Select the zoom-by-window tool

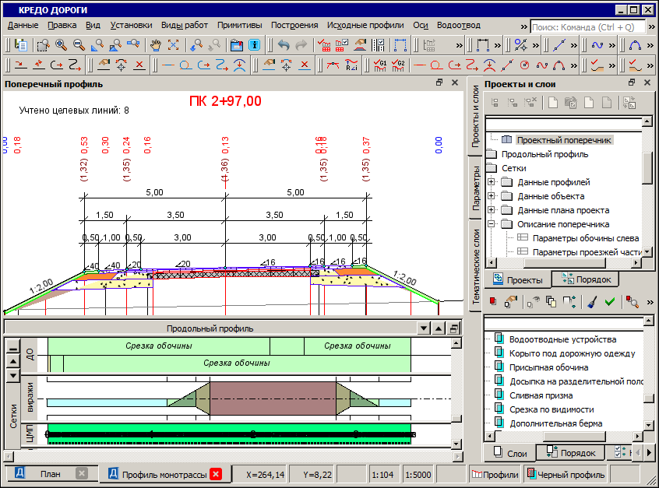pos(43,45)
